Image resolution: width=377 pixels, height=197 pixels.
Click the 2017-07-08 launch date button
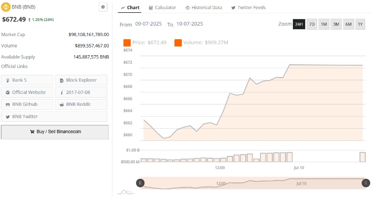[81, 93]
